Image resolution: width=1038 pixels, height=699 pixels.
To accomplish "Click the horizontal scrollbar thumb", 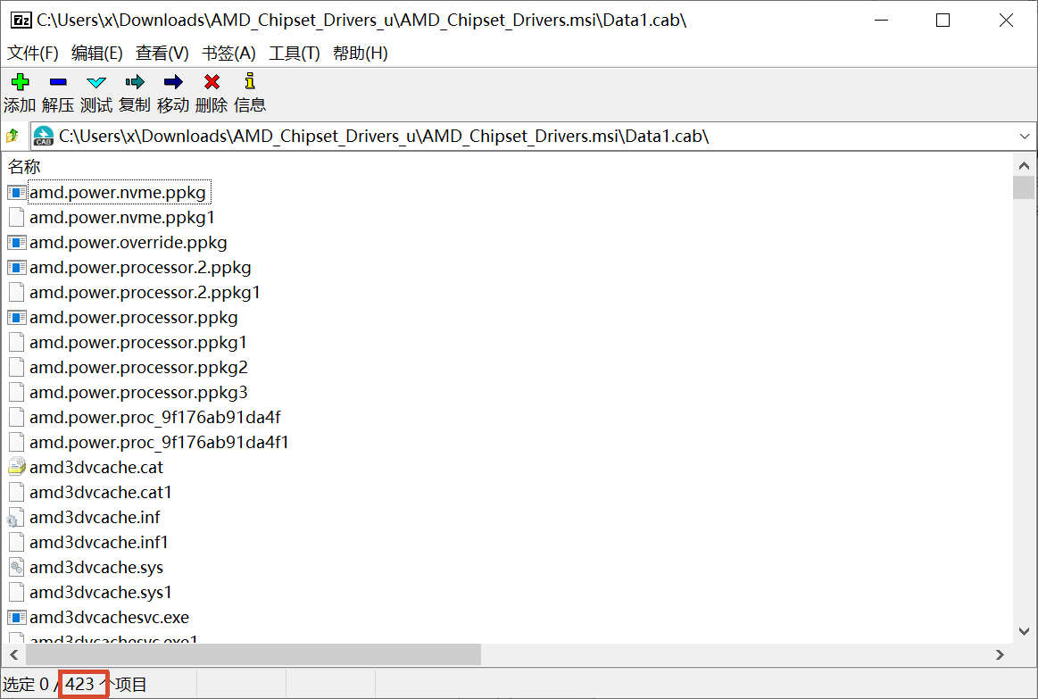I will coord(253,654).
